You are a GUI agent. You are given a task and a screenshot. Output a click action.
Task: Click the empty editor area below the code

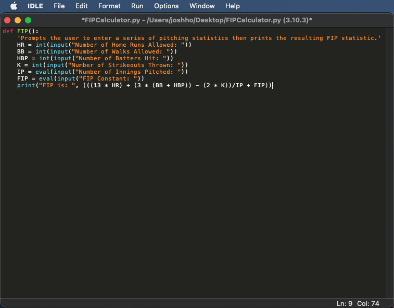coord(193,193)
